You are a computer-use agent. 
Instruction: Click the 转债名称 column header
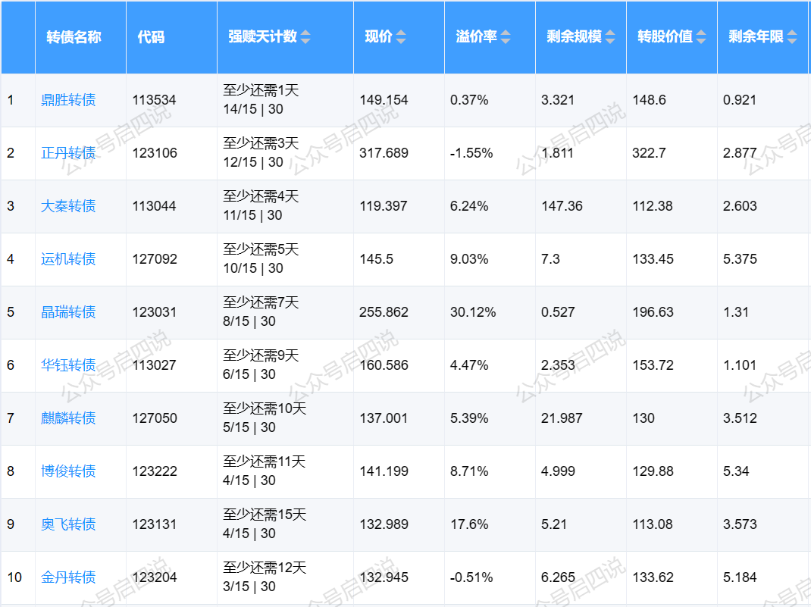[74, 37]
